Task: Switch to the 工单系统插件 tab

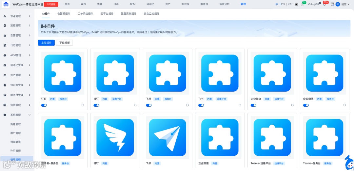Action: [85, 14]
